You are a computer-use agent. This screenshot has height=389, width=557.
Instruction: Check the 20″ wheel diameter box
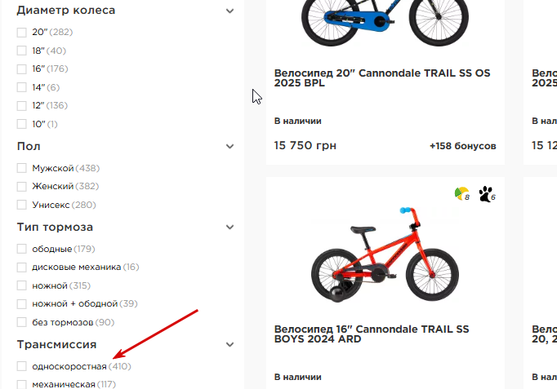click(x=22, y=33)
